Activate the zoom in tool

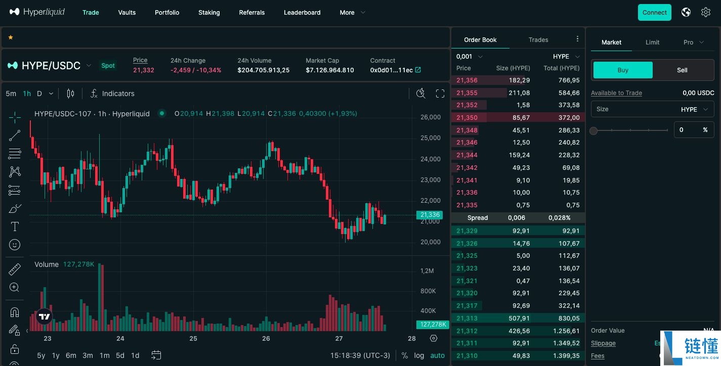[x=15, y=288]
